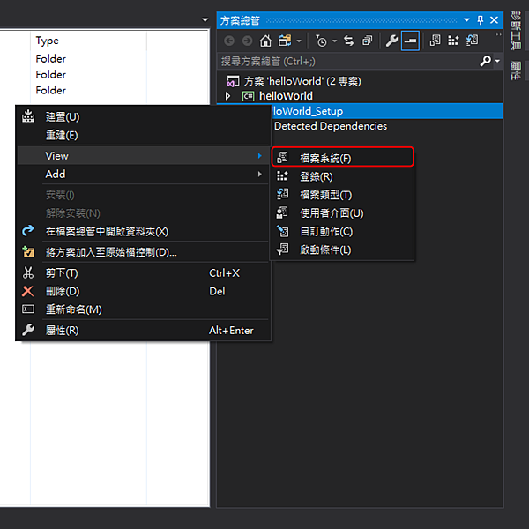Expand the helloWorld project node
Image resolution: width=529 pixels, height=529 pixels.
click(227, 96)
